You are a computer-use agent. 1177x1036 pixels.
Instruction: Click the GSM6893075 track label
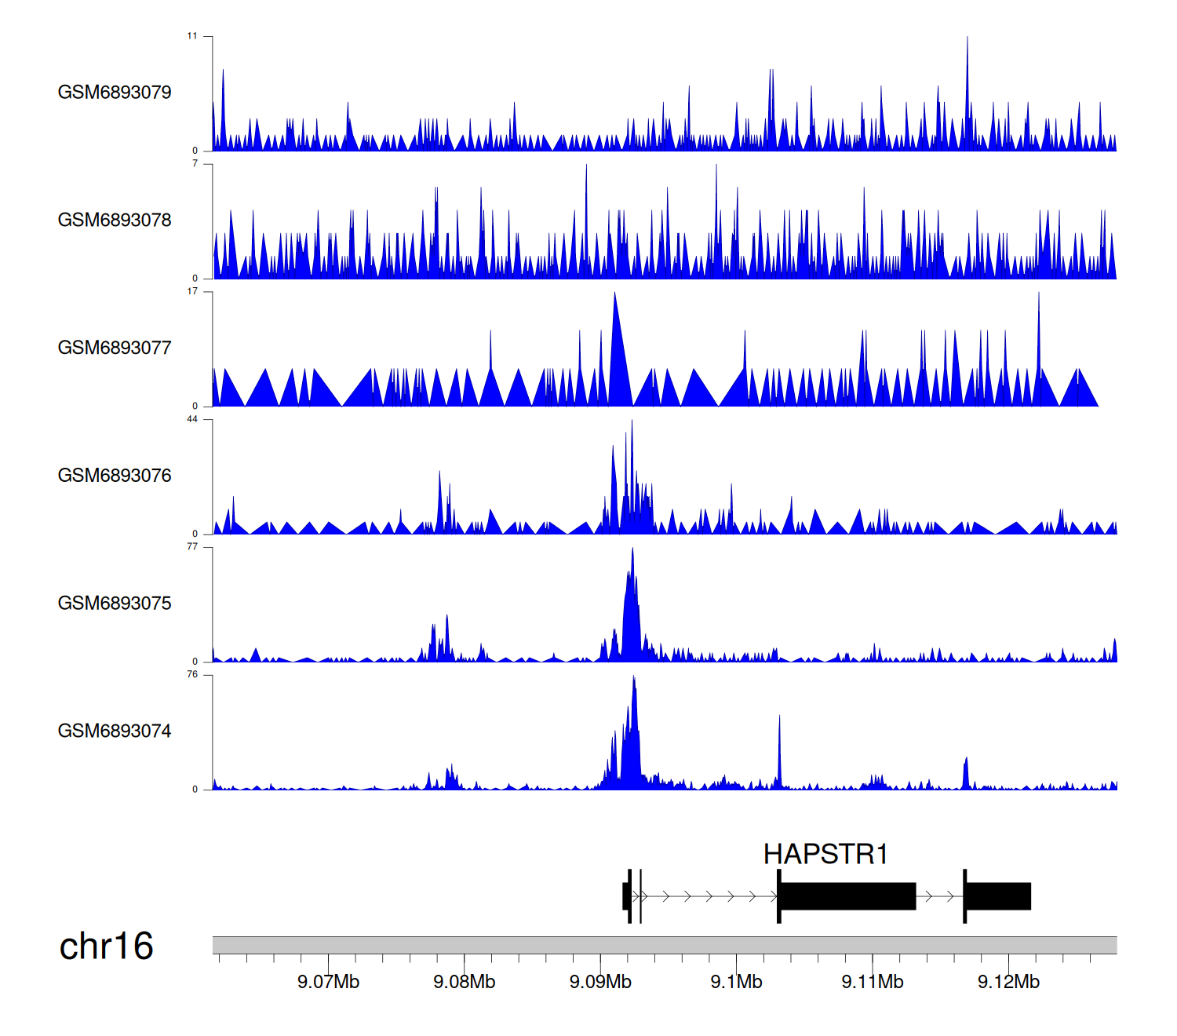pyautogui.click(x=115, y=604)
